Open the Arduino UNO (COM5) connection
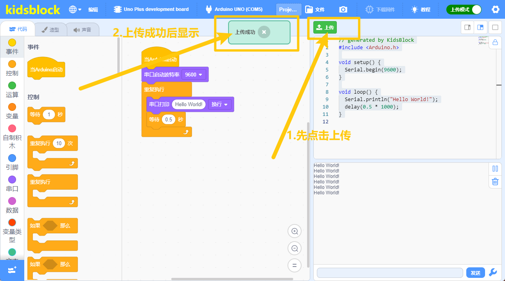 234,9
